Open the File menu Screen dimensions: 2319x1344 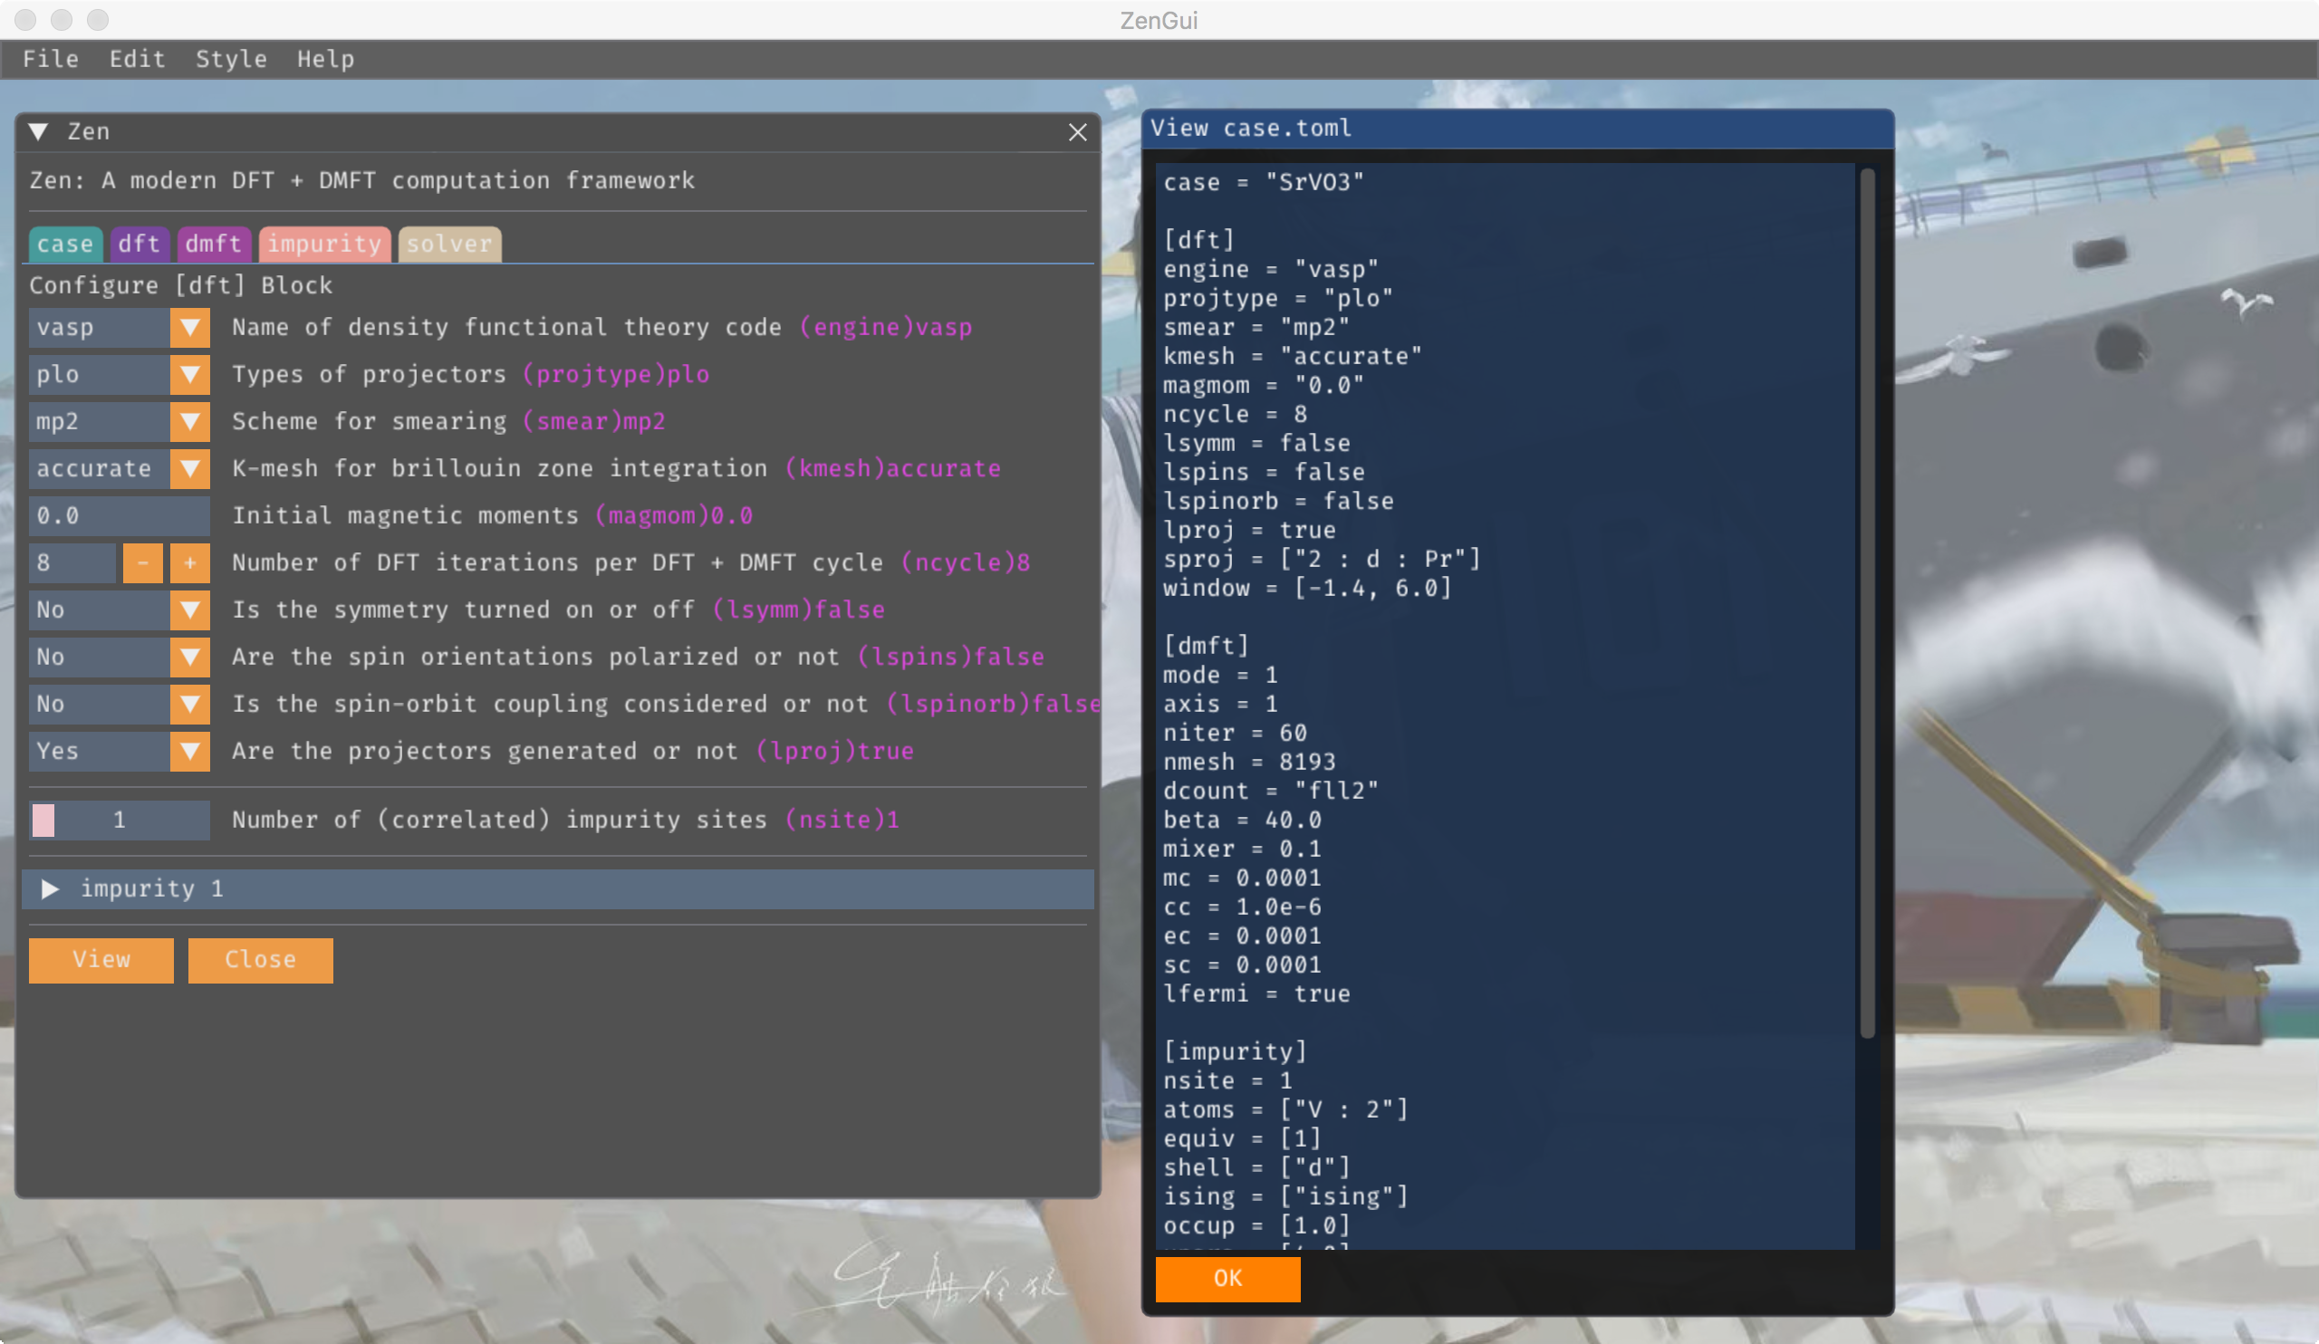(51, 59)
